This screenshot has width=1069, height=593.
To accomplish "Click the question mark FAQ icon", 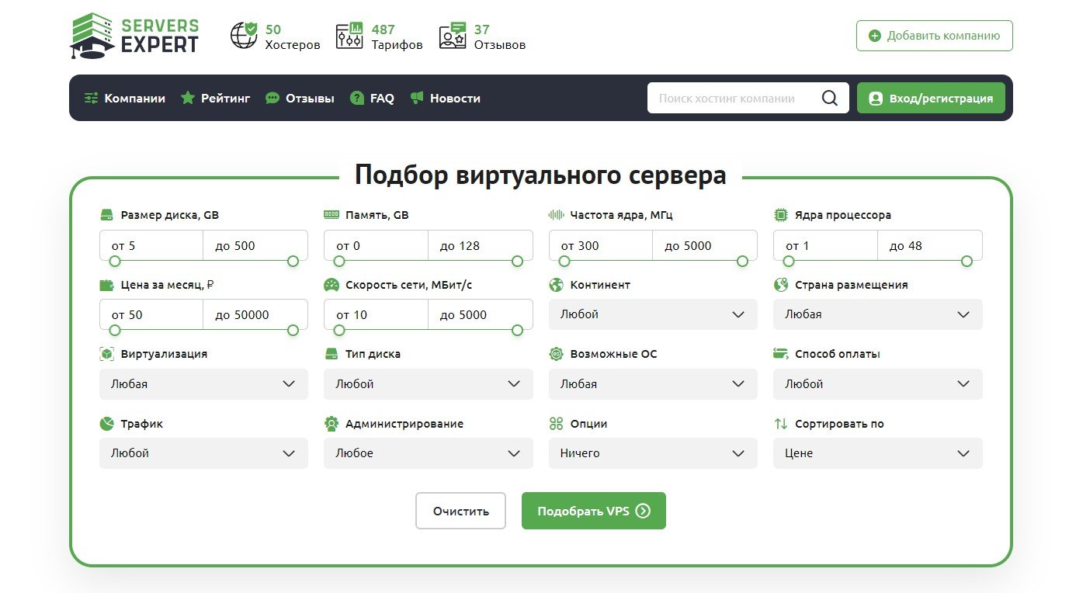I will 357,99.
